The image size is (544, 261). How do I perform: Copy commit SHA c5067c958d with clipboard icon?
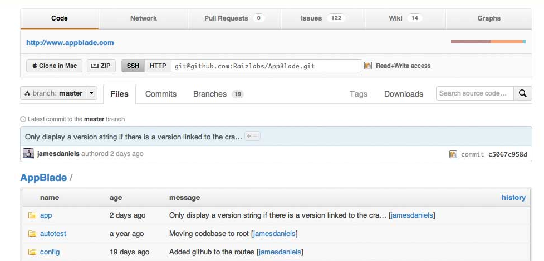click(453, 154)
